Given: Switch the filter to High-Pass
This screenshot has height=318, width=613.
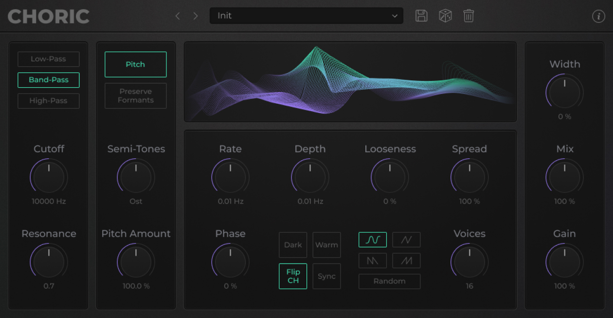Looking at the screenshot, I should click(x=49, y=101).
